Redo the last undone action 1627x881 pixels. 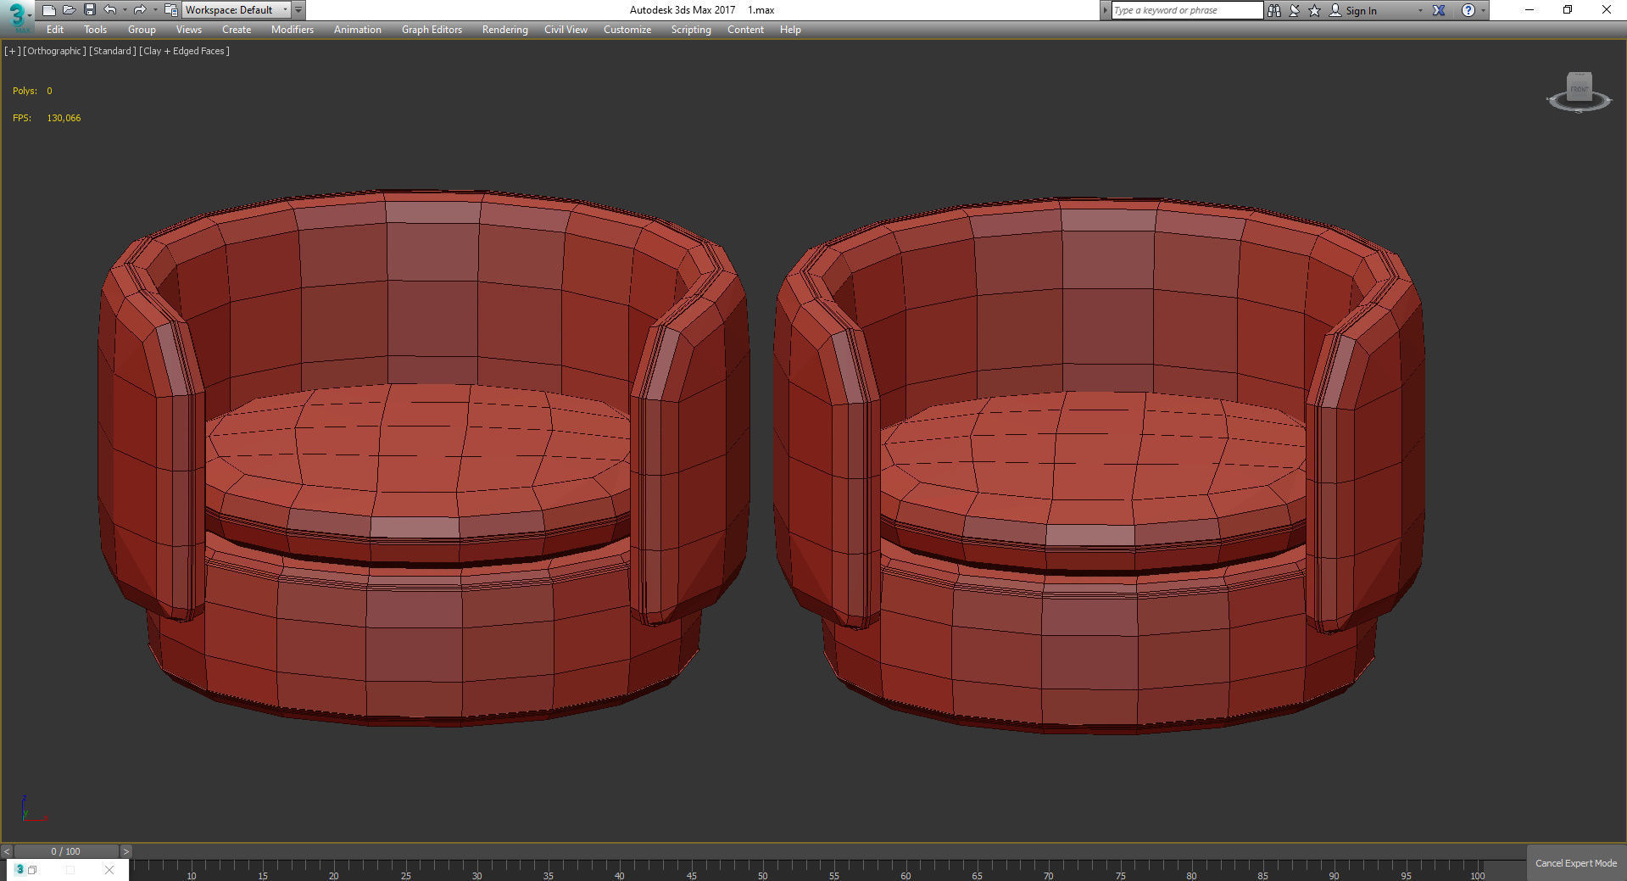(140, 10)
